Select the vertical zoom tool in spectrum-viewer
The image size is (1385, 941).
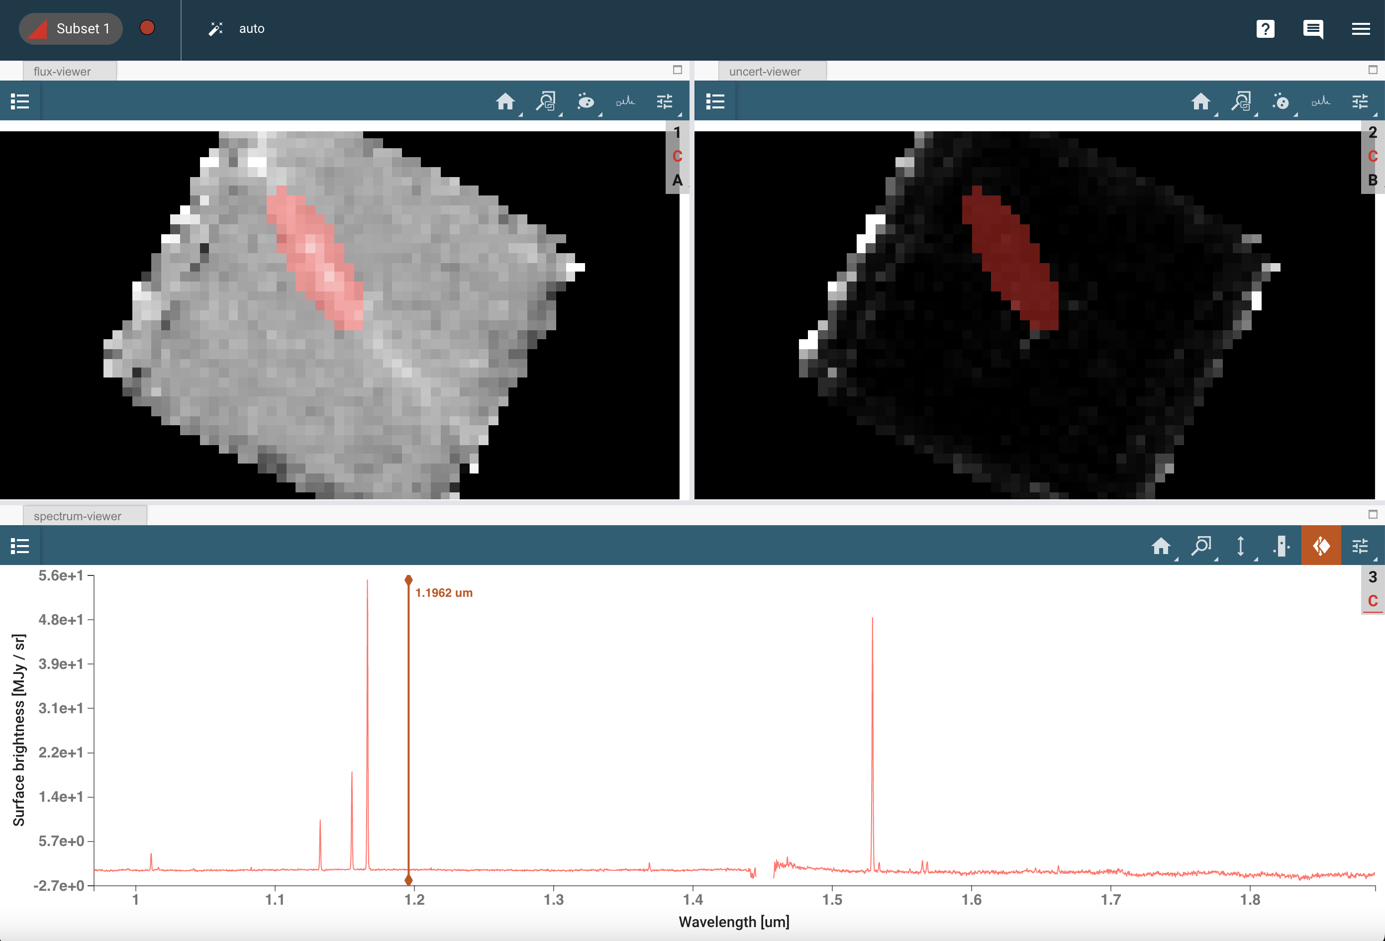click(x=1241, y=545)
